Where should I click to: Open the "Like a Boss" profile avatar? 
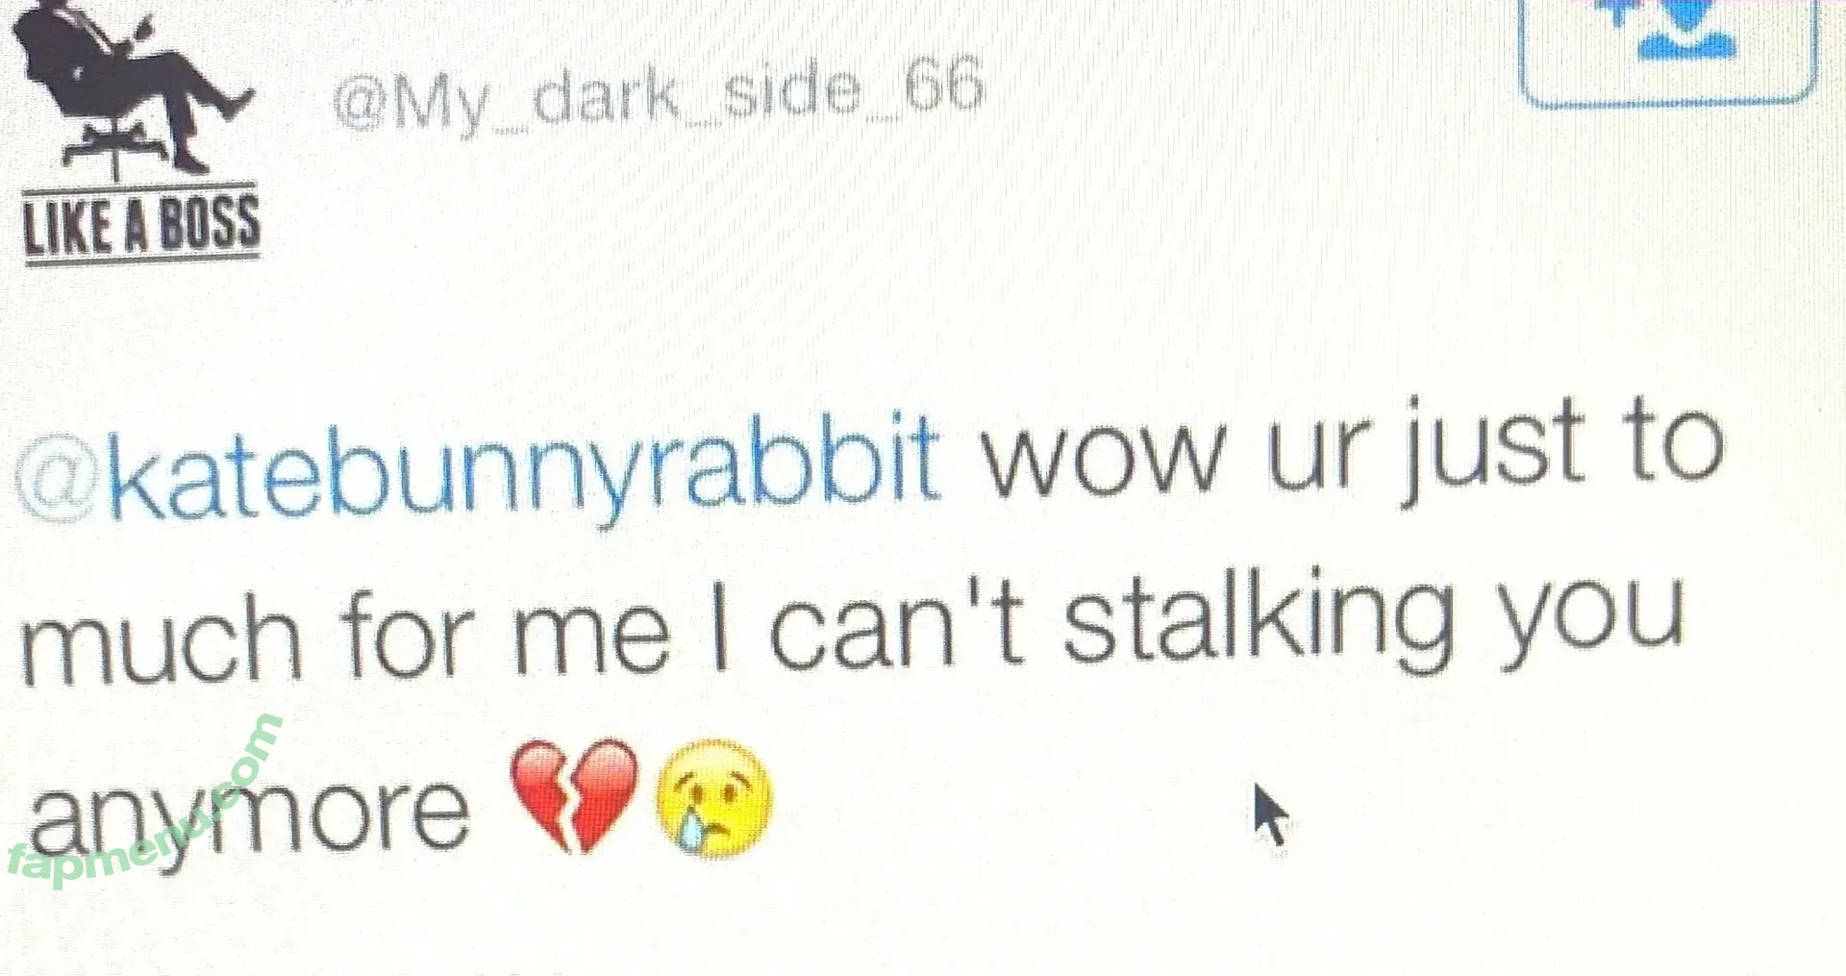[137, 132]
